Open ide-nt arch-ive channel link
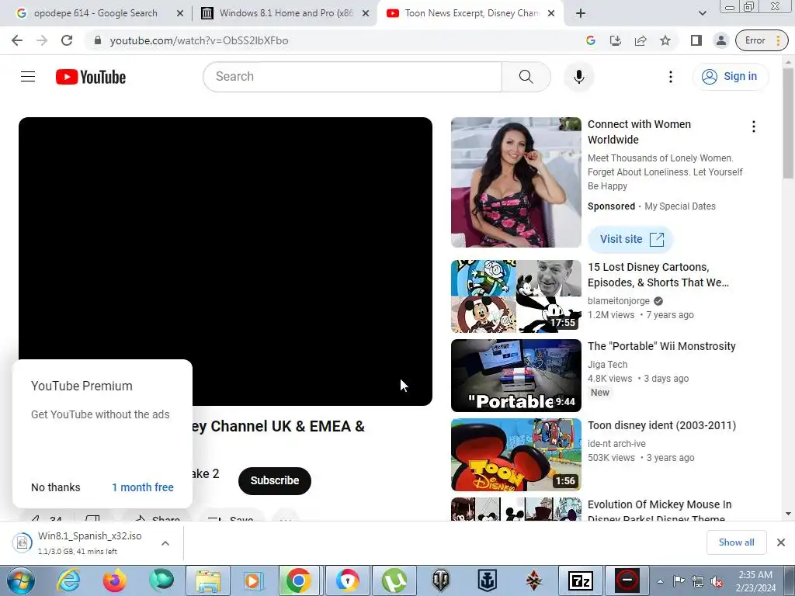 coord(616,443)
